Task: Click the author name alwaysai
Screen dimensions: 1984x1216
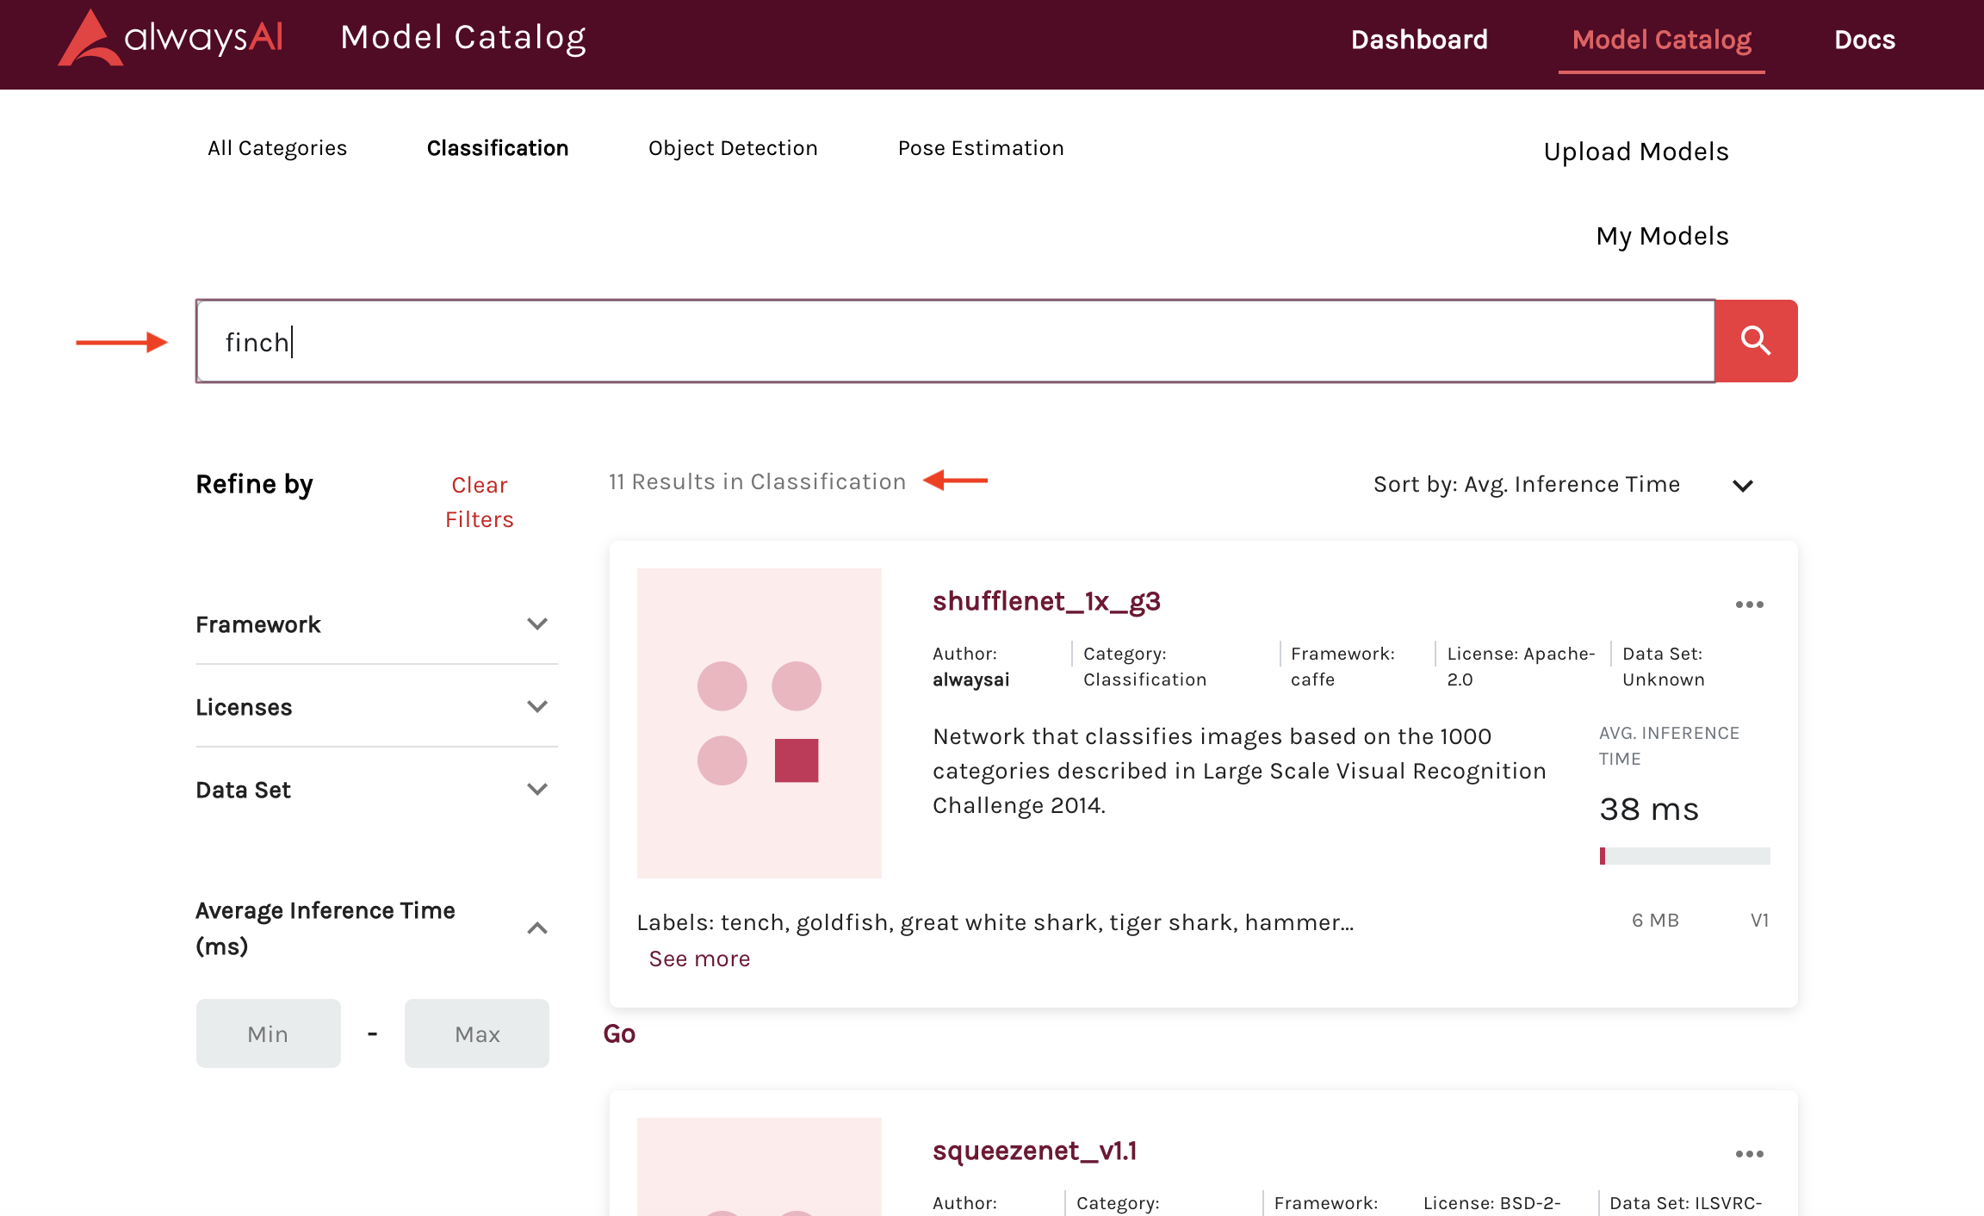Action: [970, 679]
